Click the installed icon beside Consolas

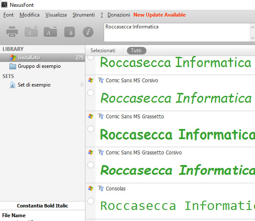click(x=91, y=188)
